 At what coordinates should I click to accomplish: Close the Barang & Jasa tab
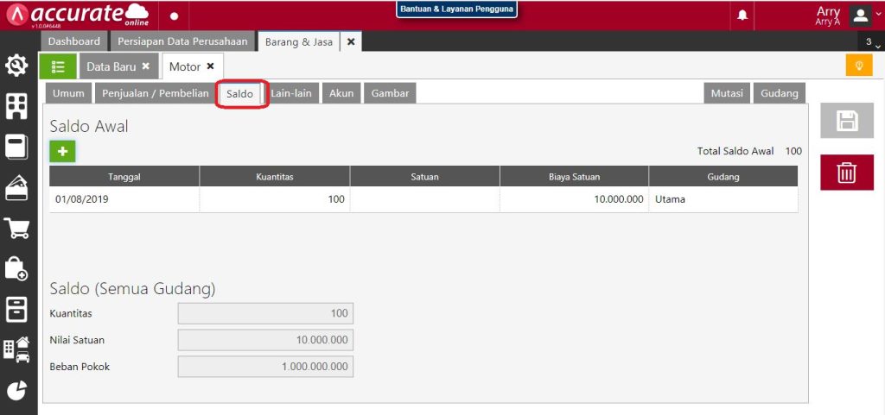pyautogui.click(x=351, y=41)
